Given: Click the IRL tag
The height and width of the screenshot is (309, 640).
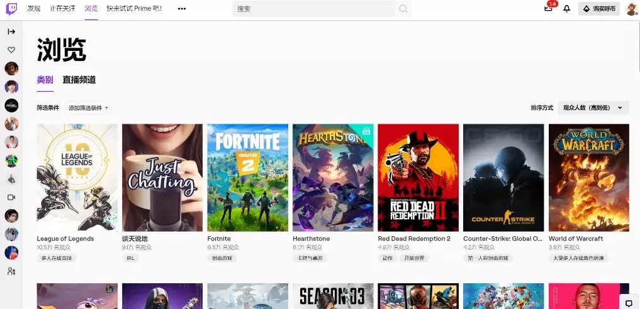Looking at the screenshot, I should (x=130, y=258).
